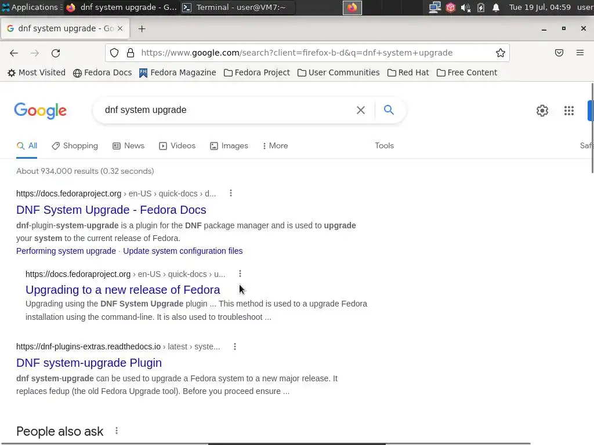Open the search Tools options
Viewport: 594px width, 445px height.
pos(384,145)
